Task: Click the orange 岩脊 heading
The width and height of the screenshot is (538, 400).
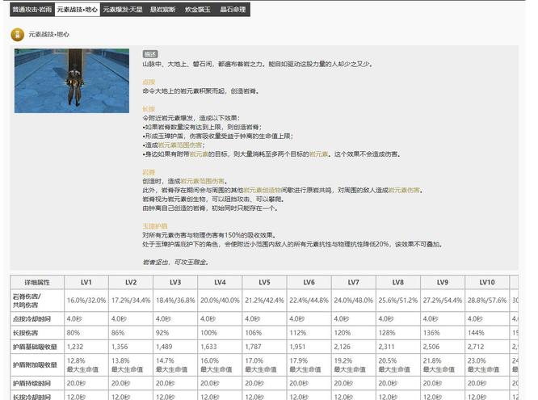Action: point(149,172)
